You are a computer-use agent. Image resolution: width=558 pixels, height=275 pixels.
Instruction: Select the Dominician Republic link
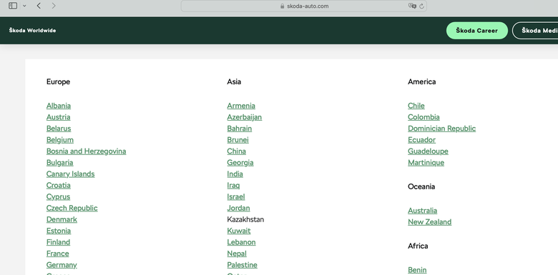tap(442, 129)
